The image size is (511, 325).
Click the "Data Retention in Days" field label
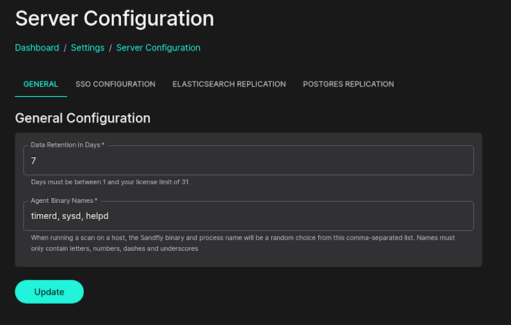point(67,145)
